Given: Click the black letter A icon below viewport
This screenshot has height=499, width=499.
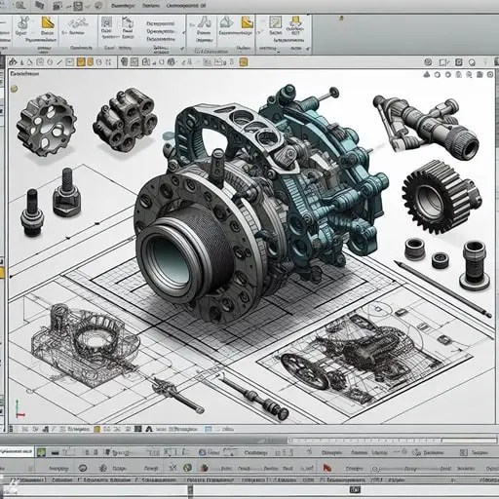Looking at the screenshot, I should [149, 429].
